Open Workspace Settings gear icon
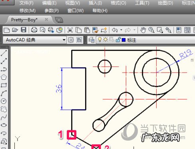This screenshot has width=195, height=149. (x=71, y=40)
